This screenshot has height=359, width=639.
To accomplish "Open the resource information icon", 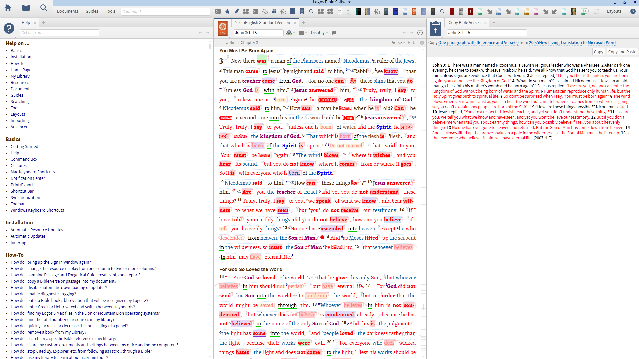I will 420,33.
